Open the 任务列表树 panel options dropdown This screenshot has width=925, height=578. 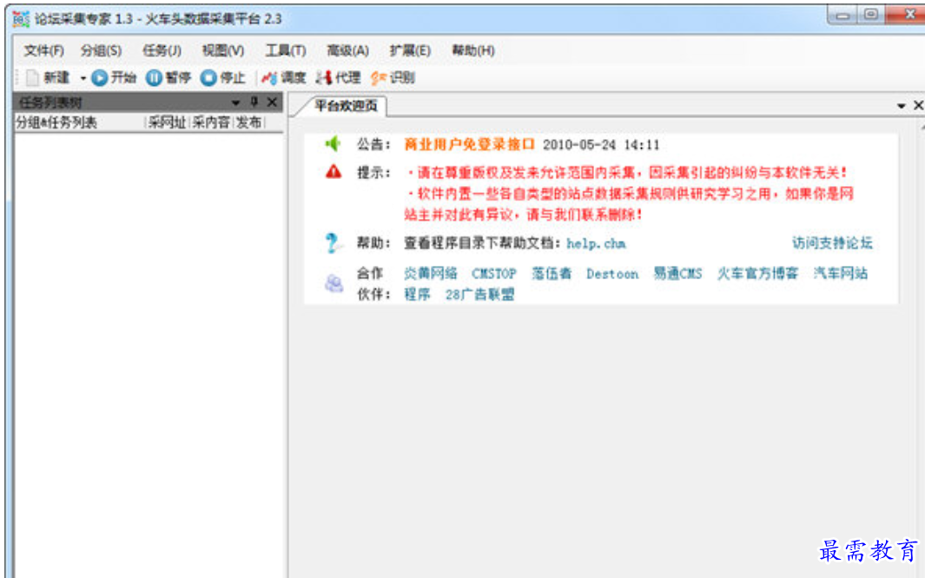235,103
